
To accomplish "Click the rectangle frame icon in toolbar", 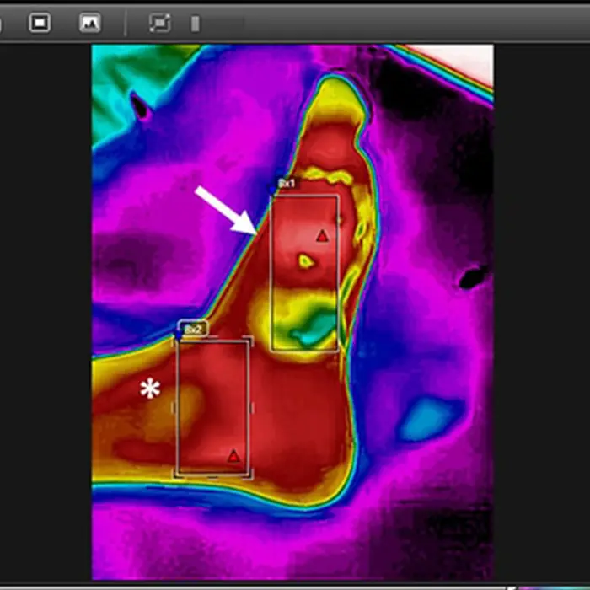I will [x=40, y=23].
